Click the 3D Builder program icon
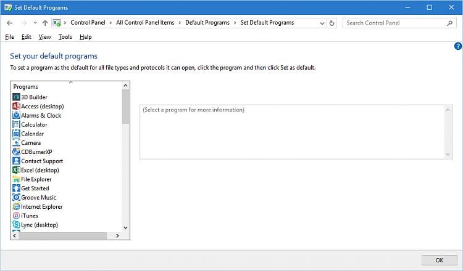This screenshot has height=271, width=463. coord(16,97)
